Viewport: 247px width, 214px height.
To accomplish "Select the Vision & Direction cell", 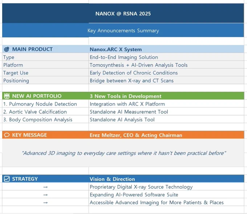I will [x=166, y=179].
